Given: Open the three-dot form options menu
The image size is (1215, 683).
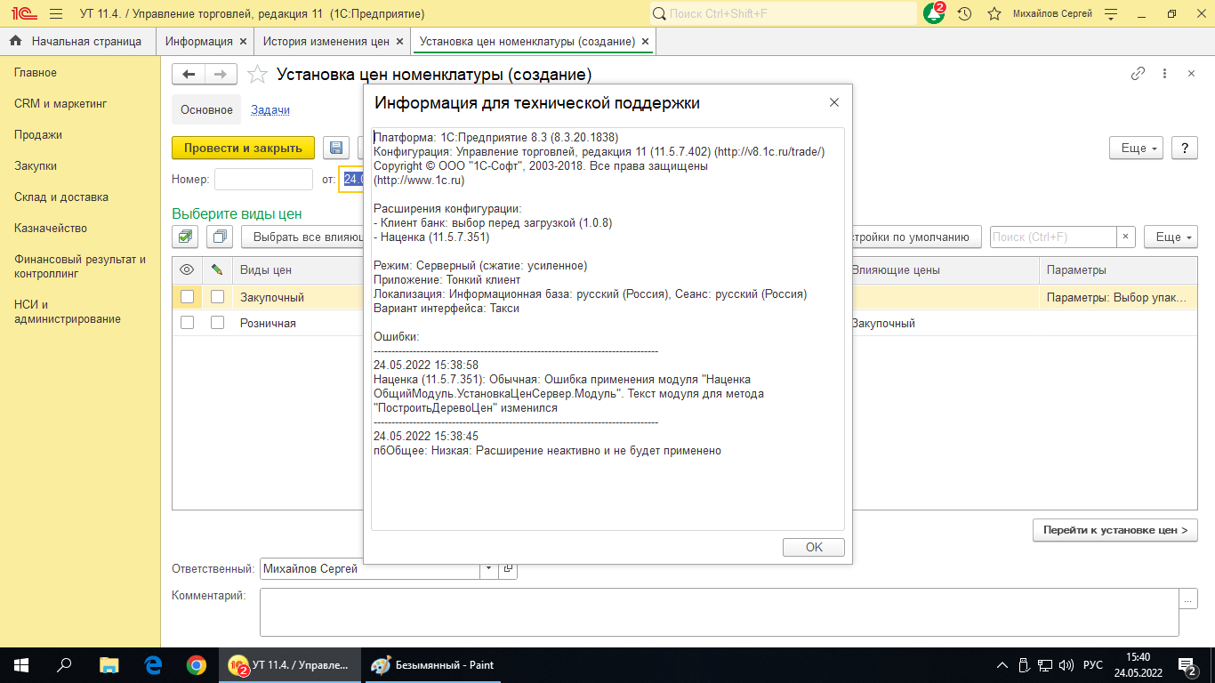Looking at the screenshot, I should pos(1164,74).
